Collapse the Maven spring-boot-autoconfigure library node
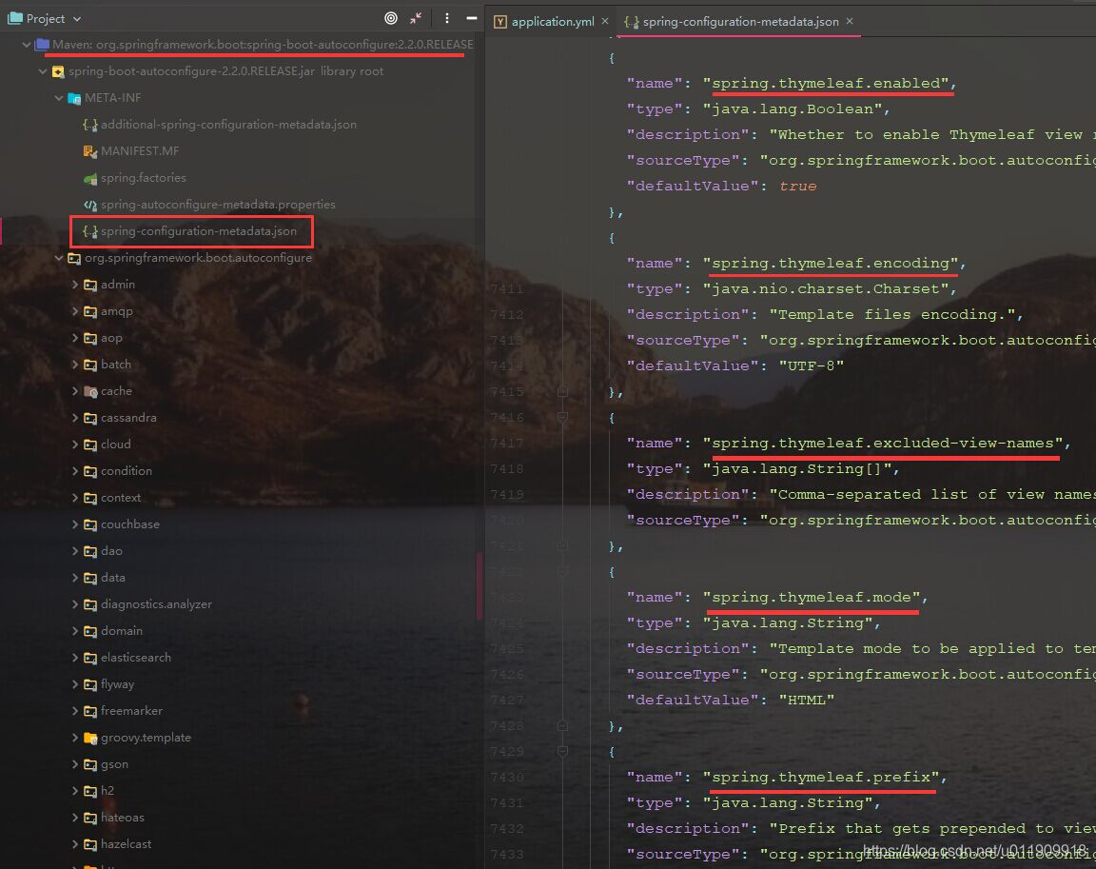The image size is (1096, 869). (x=26, y=45)
